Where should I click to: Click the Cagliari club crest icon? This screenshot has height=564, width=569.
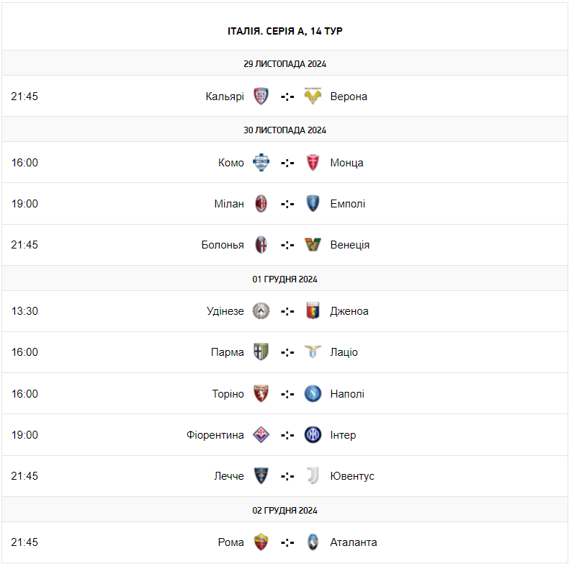261,97
